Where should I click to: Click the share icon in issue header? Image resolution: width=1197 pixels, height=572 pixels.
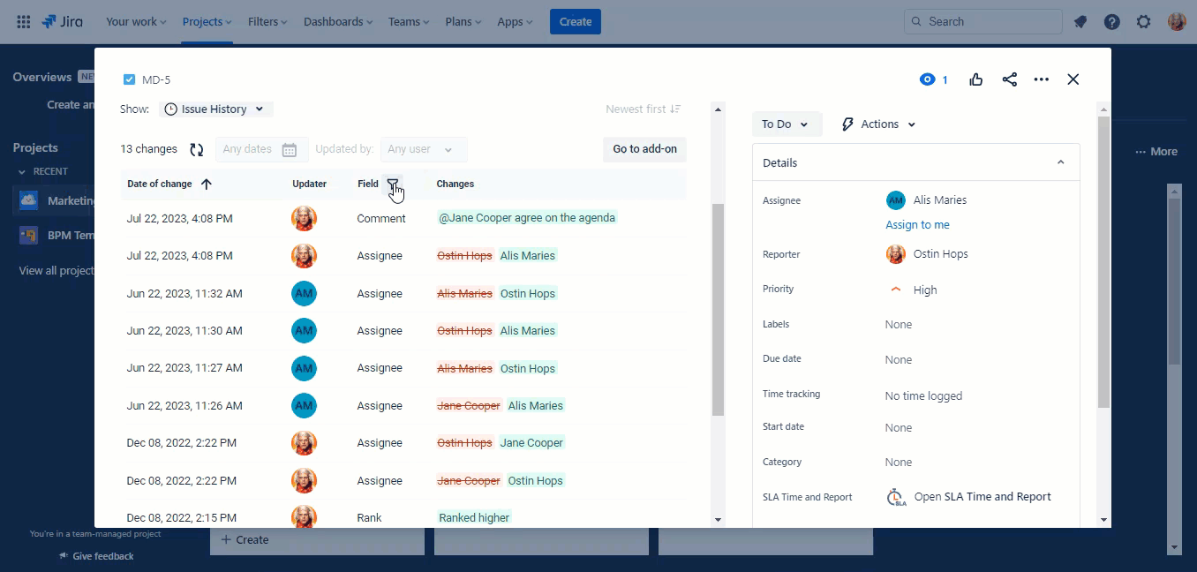[x=1010, y=79]
